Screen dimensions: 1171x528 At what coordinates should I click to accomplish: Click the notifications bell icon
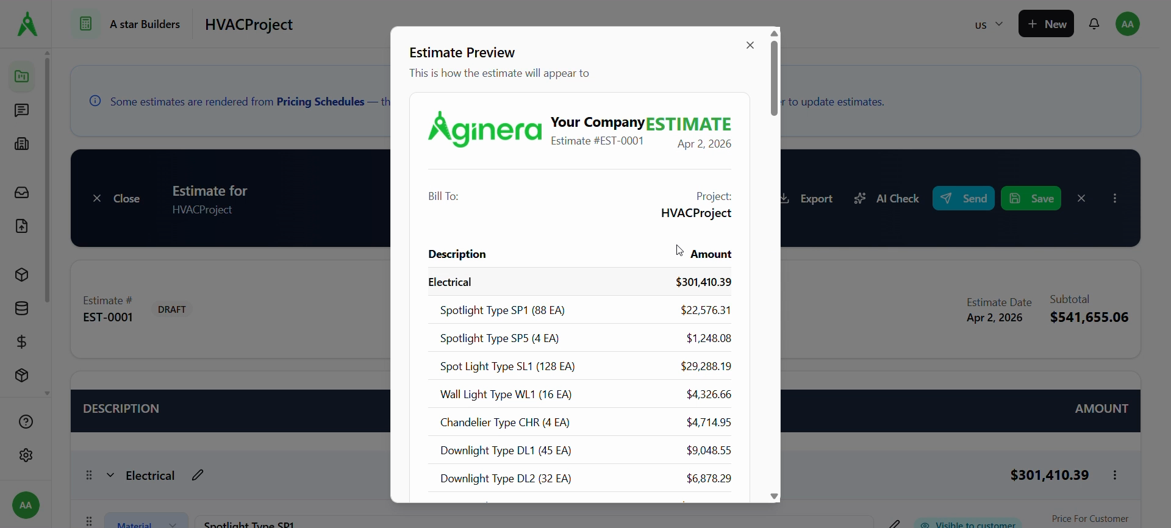(1094, 24)
